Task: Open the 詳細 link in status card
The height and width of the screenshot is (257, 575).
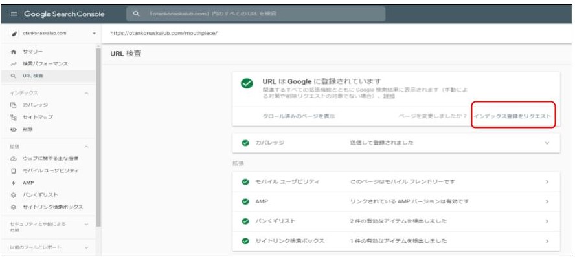Action: point(389,96)
